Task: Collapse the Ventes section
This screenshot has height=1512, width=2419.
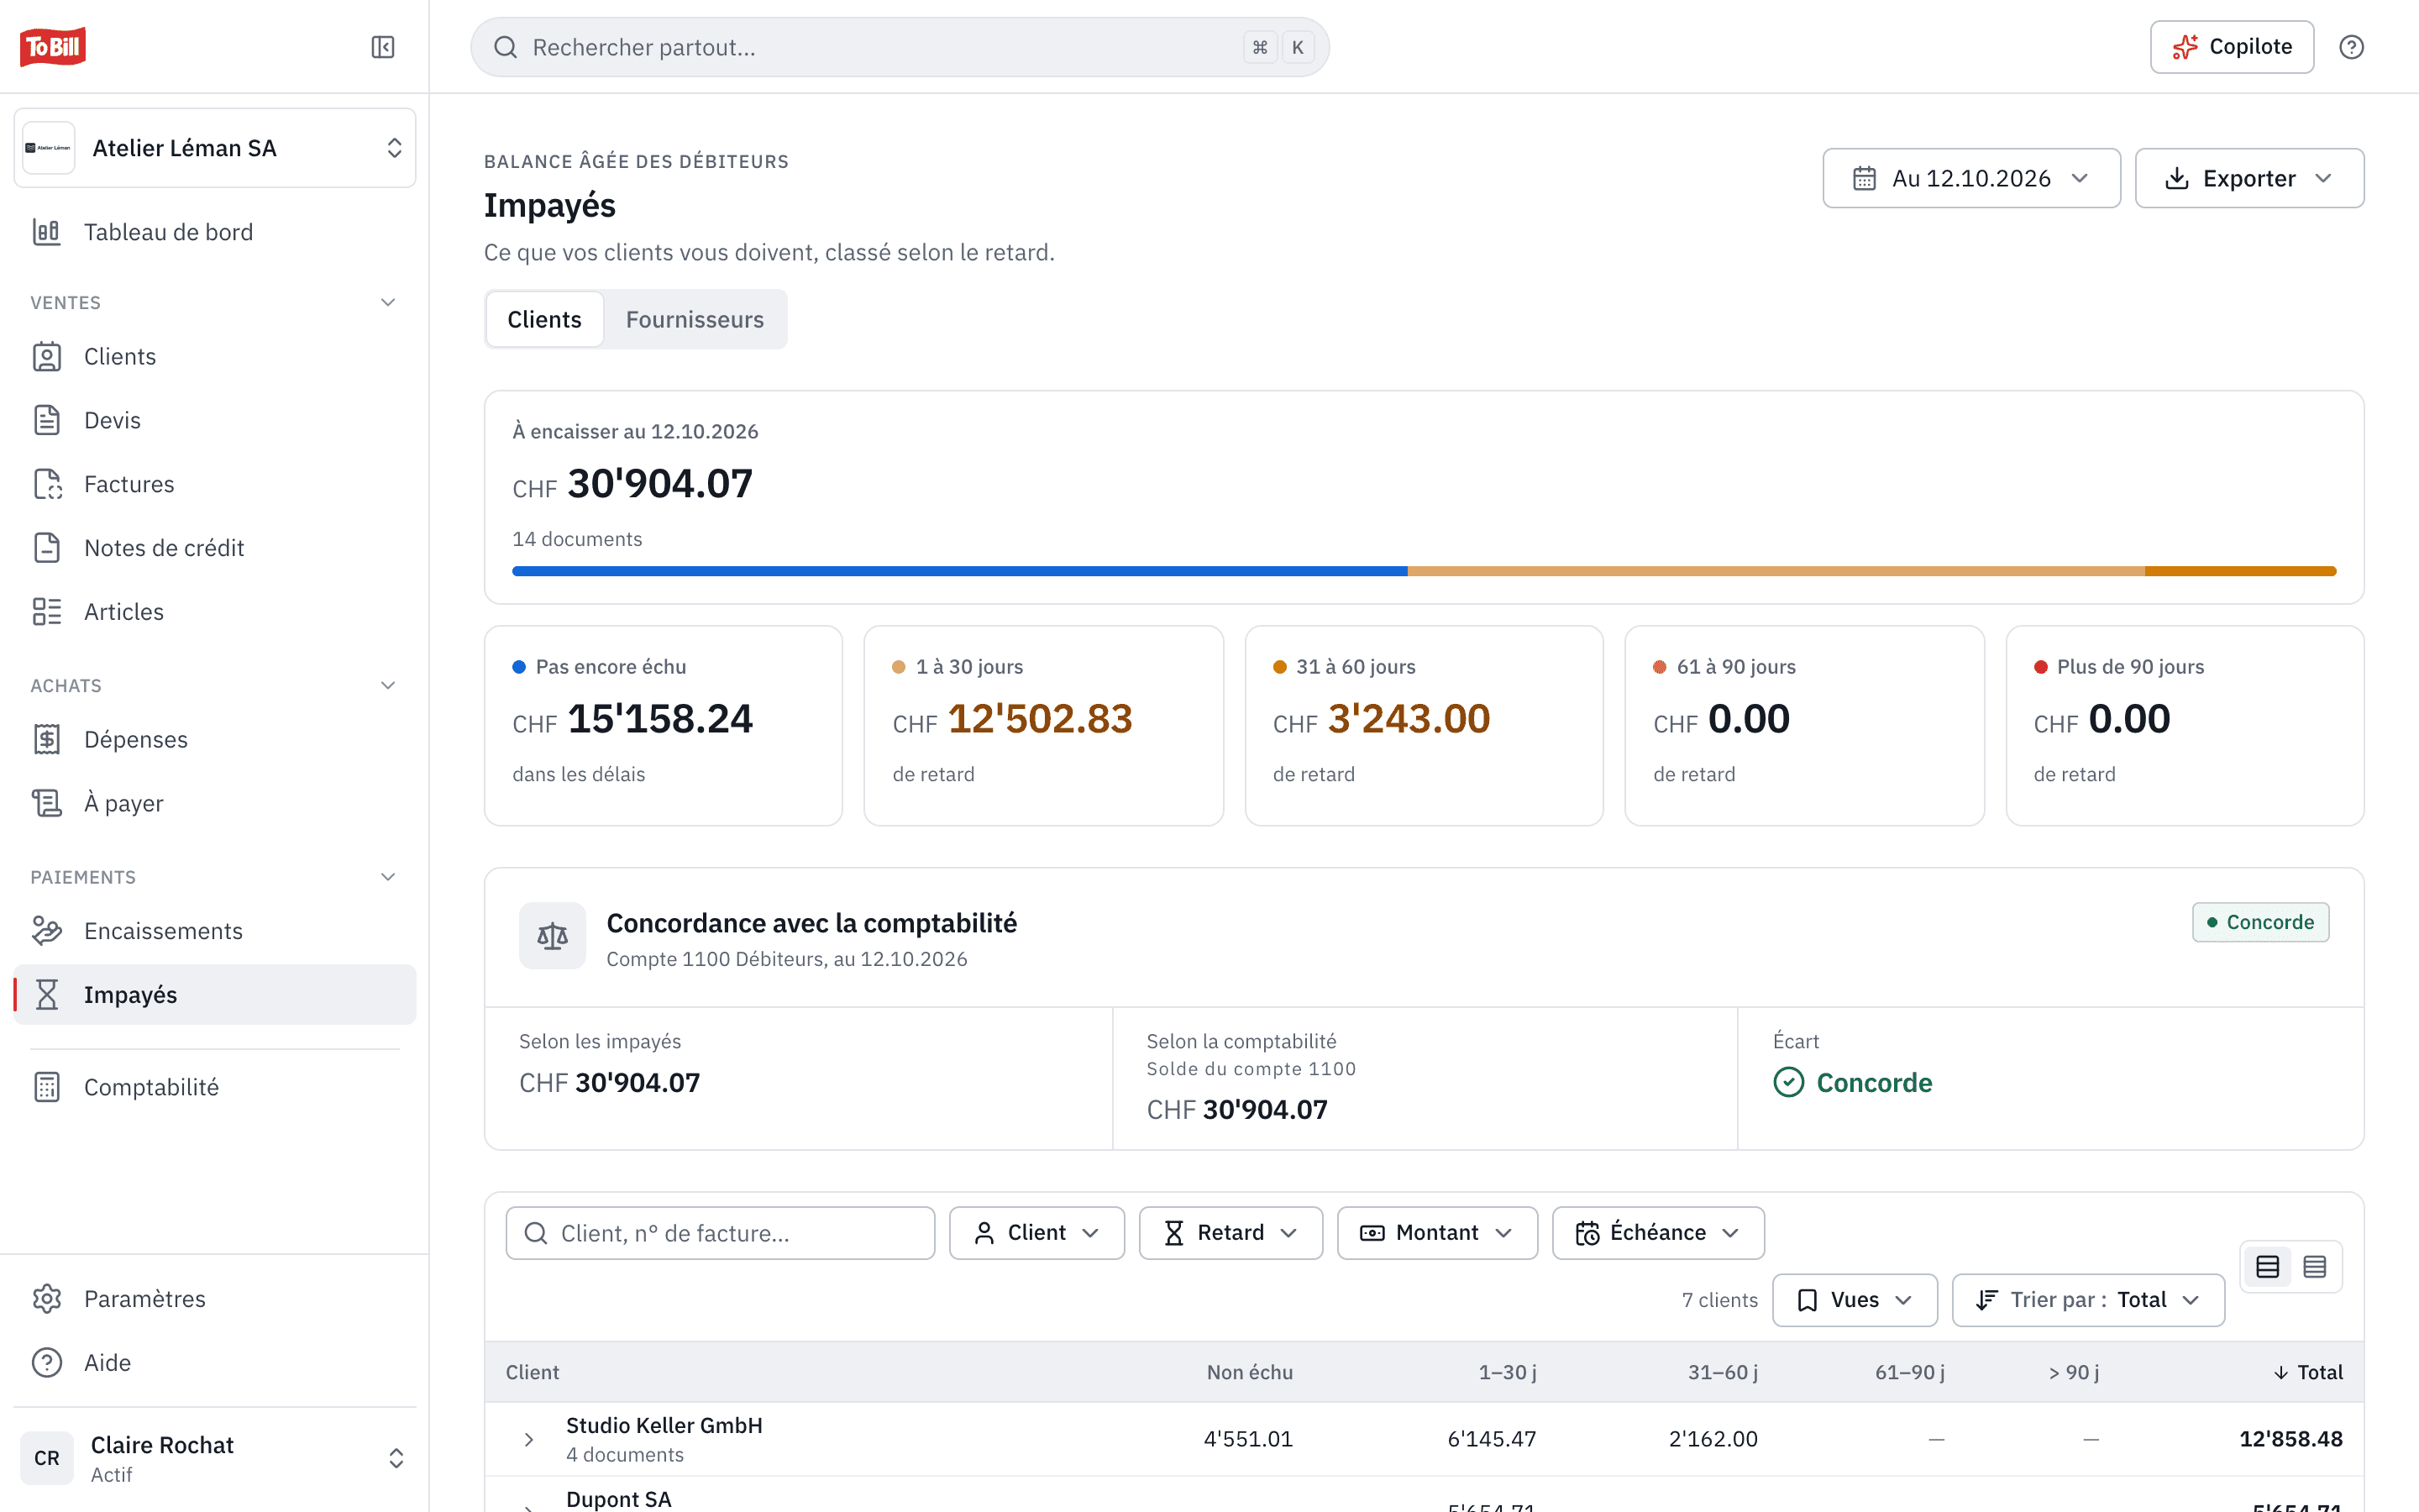Action: 388,302
